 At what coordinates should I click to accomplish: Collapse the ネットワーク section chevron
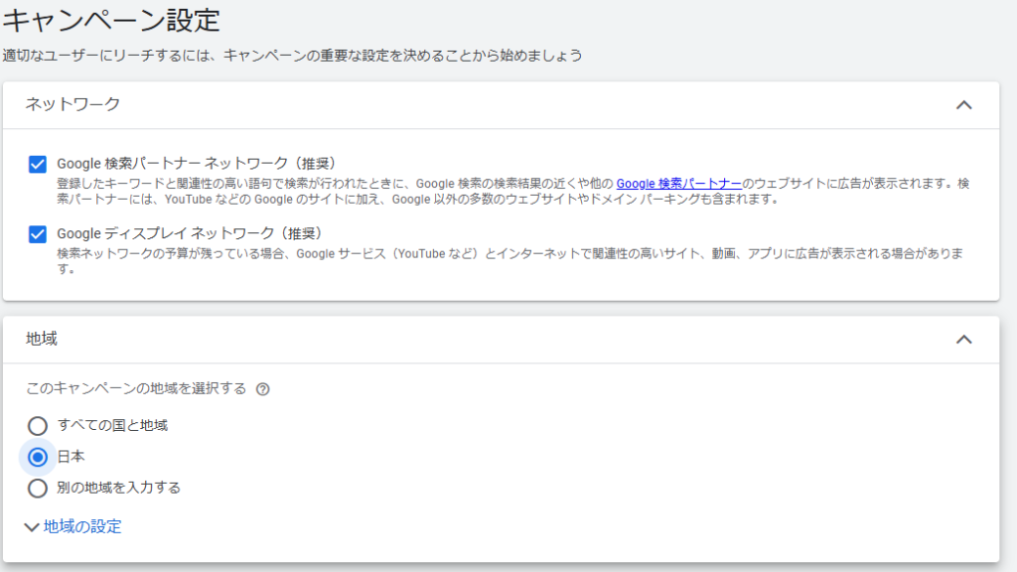962,104
